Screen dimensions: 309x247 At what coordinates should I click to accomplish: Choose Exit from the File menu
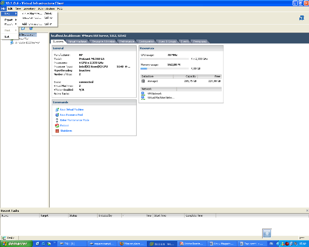(x=7, y=37)
